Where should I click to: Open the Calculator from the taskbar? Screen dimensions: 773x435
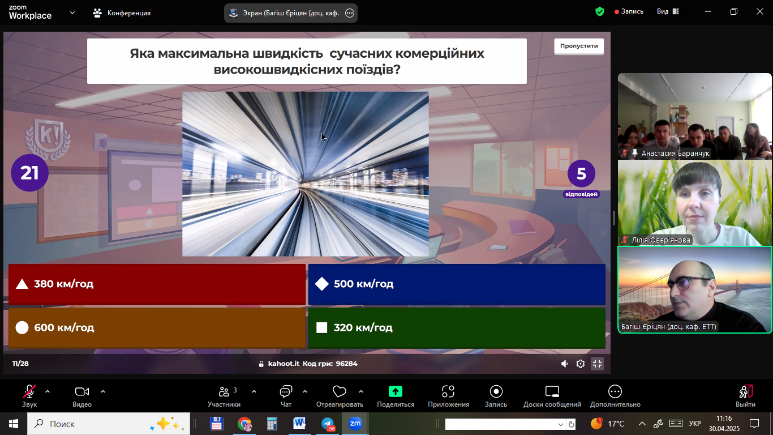272,424
